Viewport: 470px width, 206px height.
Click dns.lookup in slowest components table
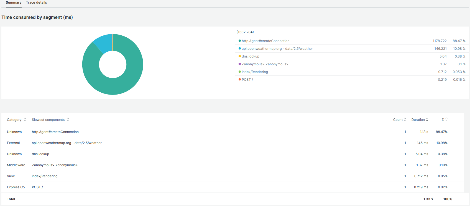point(40,154)
